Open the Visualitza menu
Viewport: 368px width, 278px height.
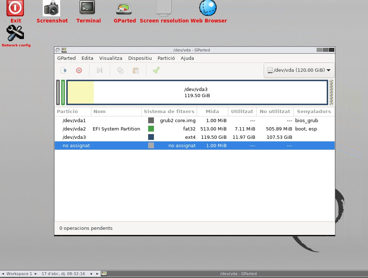110,58
